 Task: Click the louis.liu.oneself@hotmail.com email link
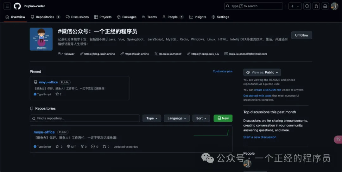pos(246,54)
